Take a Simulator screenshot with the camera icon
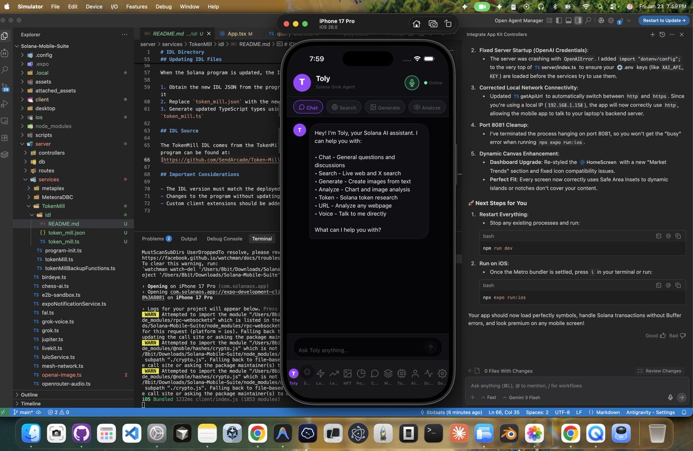The image size is (693, 451). pos(433,24)
